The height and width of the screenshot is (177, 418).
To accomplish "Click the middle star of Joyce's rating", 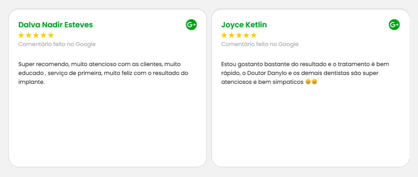I will [x=239, y=35].
